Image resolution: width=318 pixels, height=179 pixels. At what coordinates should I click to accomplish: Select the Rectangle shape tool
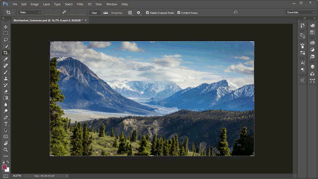(x=5, y=137)
